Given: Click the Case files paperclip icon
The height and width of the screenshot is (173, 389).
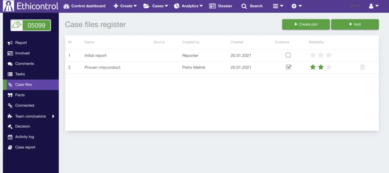Looking at the screenshot, I should 10,84.
